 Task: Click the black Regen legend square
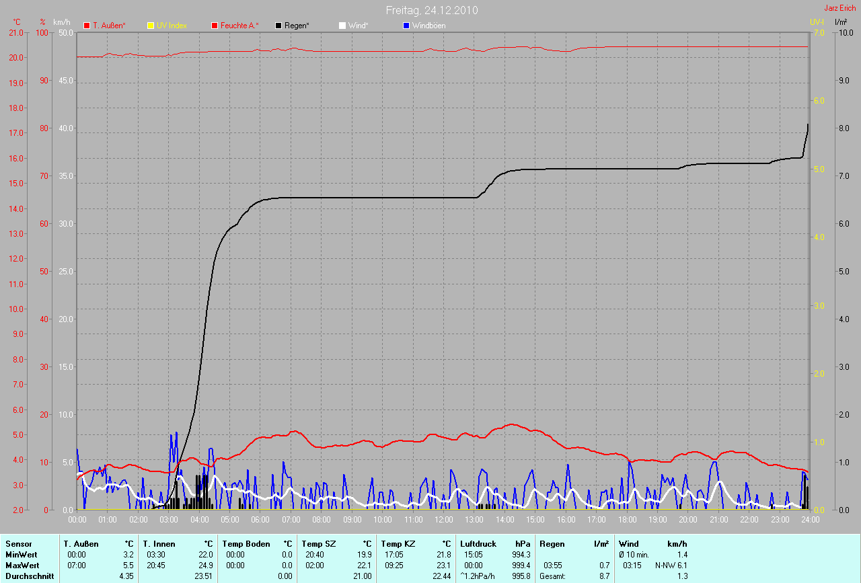pyautogui.click(x=278, y=26)
